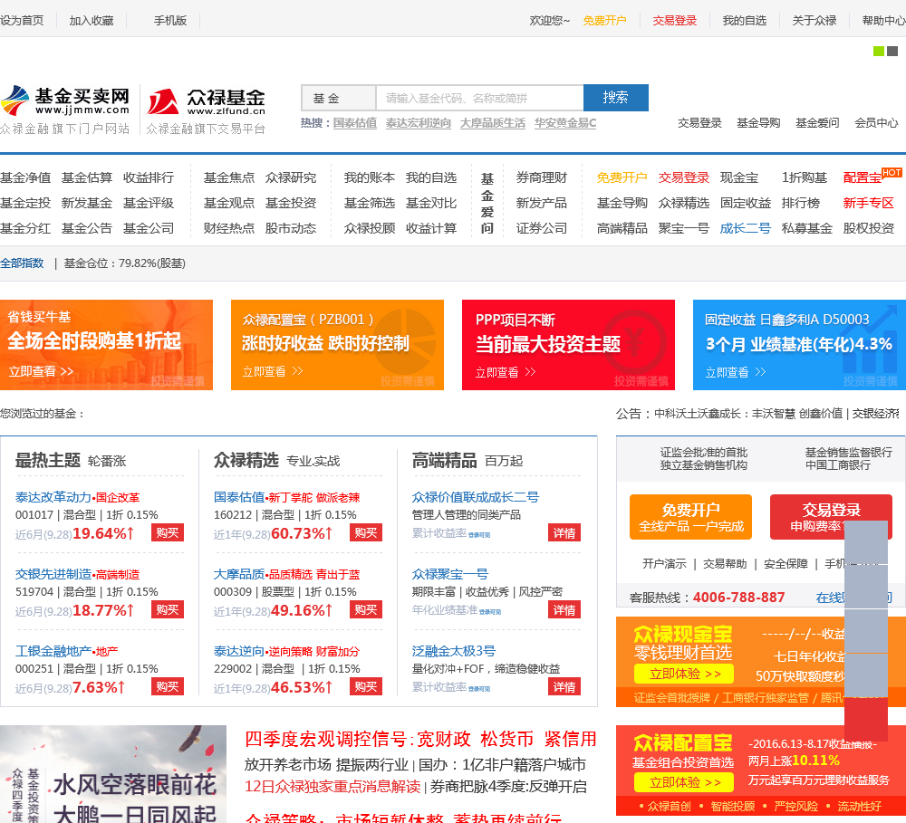Focus the fund code search input
Viewport: 906px width, 823px height.
pyautogui.click(x=479, y=98)
